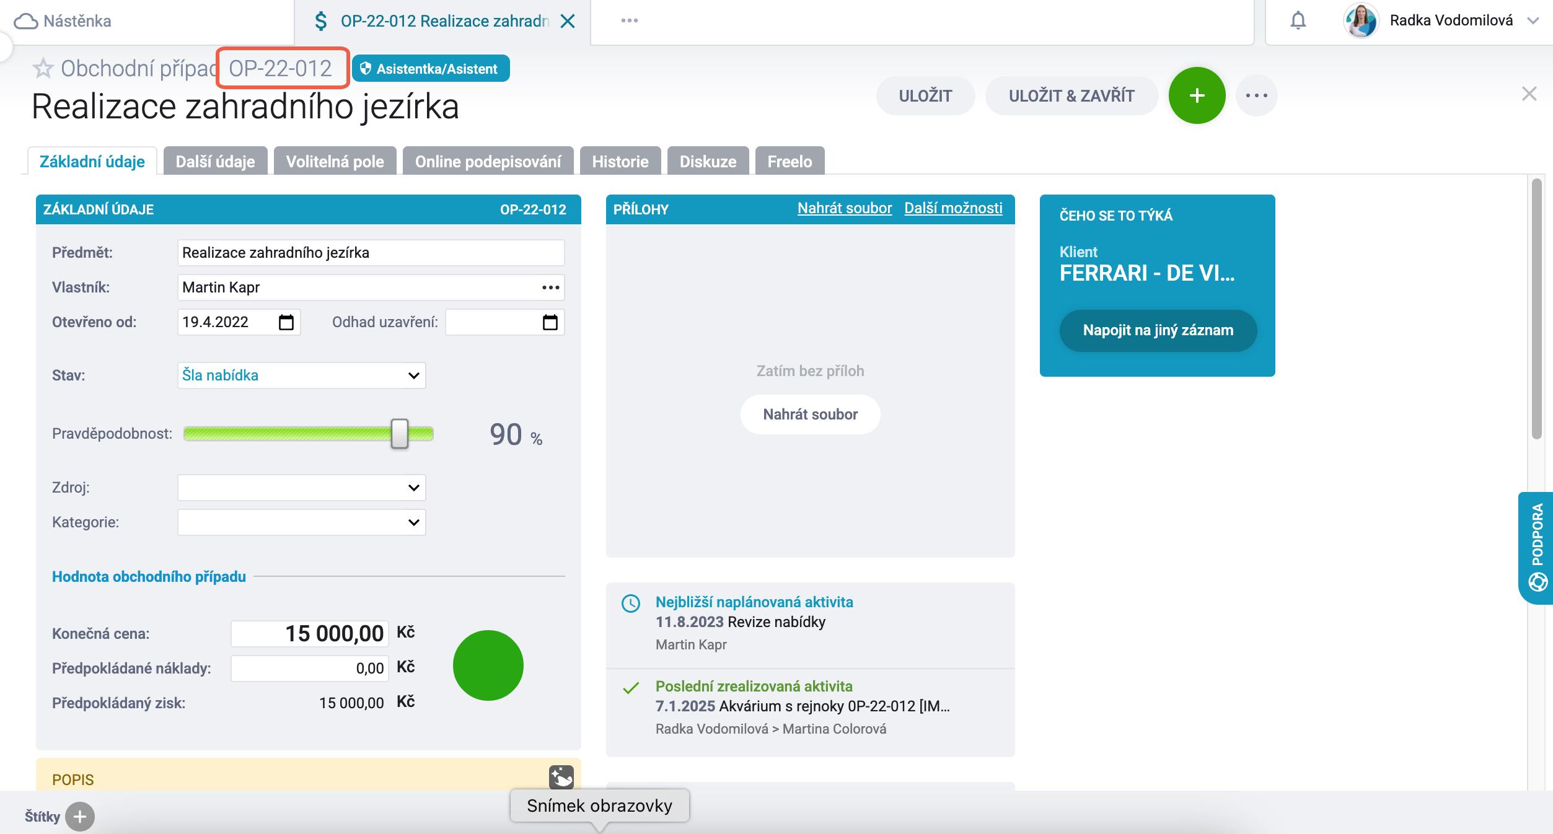Click Radka Vodomilová's avatar photo
Screen dimensions: 1553x834
click(x=1361, y=20)
